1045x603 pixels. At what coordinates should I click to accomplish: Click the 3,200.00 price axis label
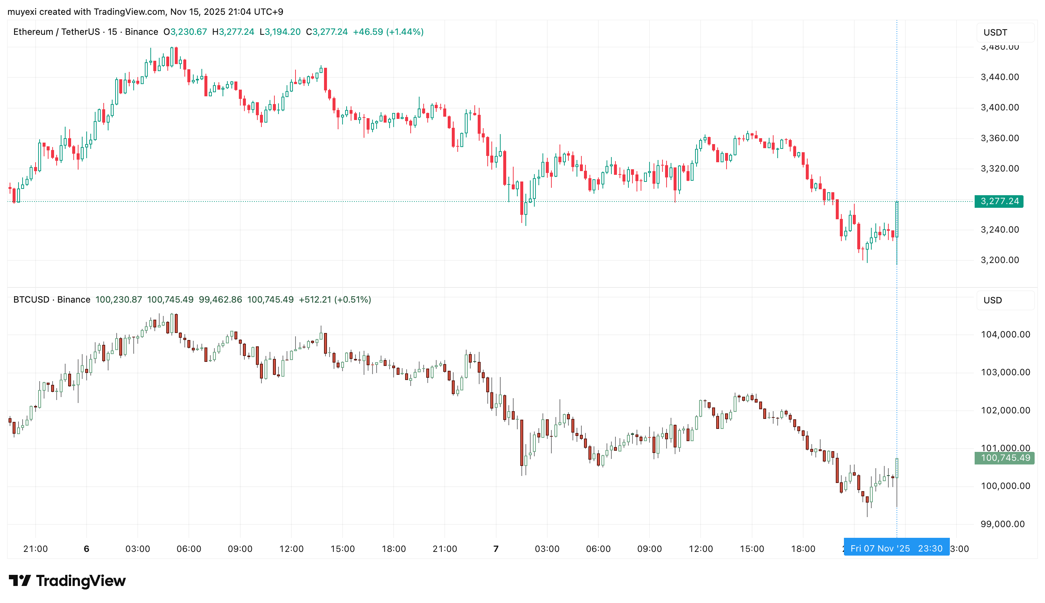[x=999, y=260]
